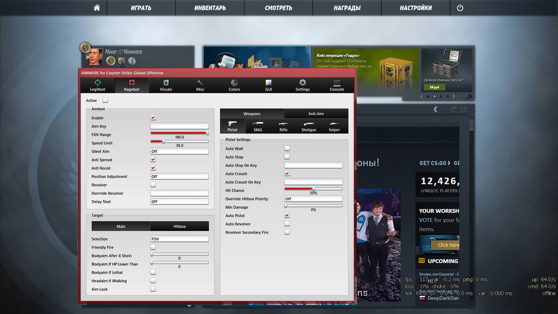
Task: Open the ИНВЕНТАРЬ menu
Action: 210,8
